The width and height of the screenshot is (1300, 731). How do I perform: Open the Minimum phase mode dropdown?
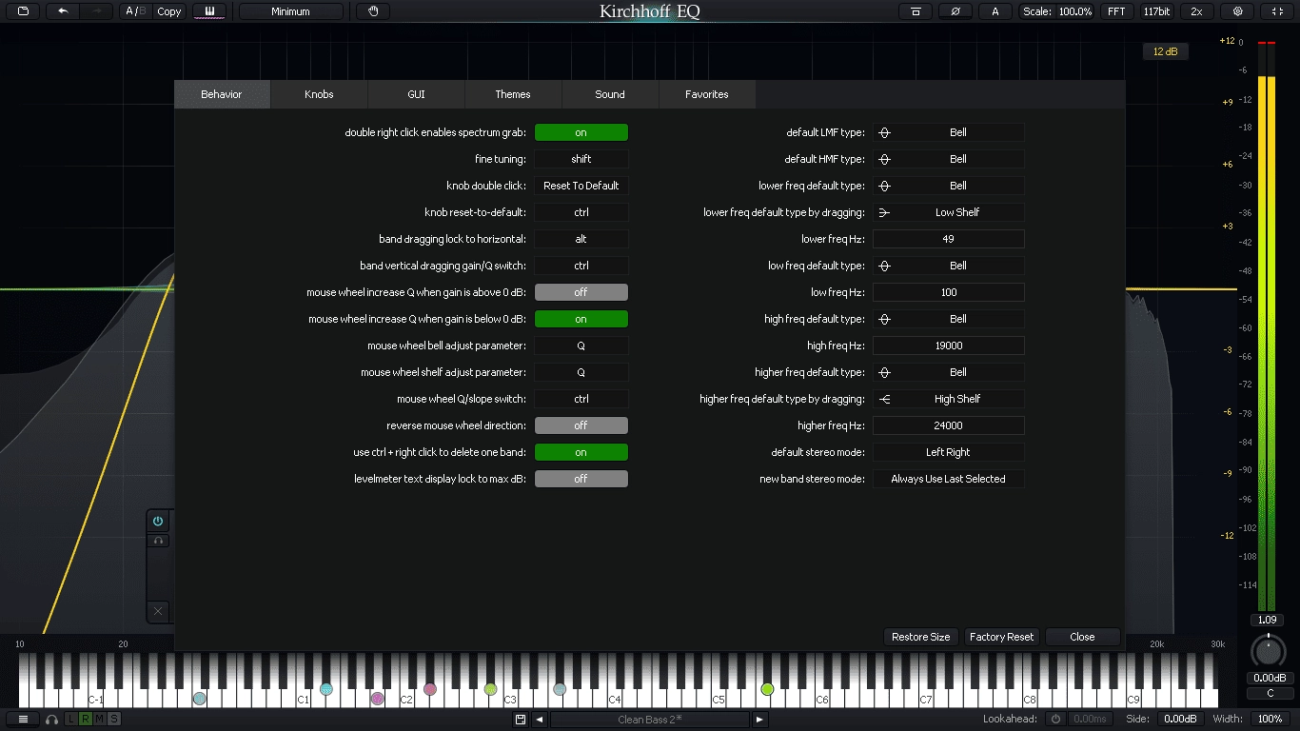point(290,11)
